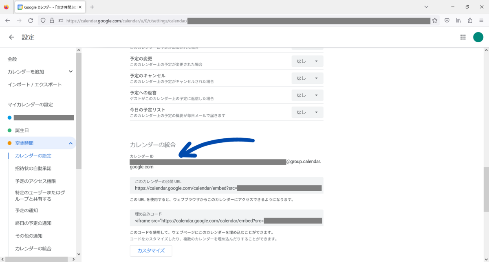Open tracking protection shield icon

43,20
